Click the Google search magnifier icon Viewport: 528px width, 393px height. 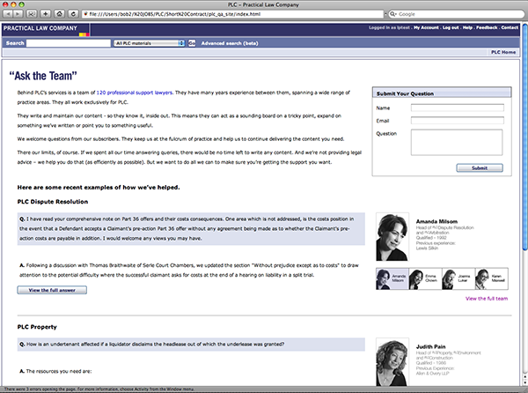[x=392, y=14]
